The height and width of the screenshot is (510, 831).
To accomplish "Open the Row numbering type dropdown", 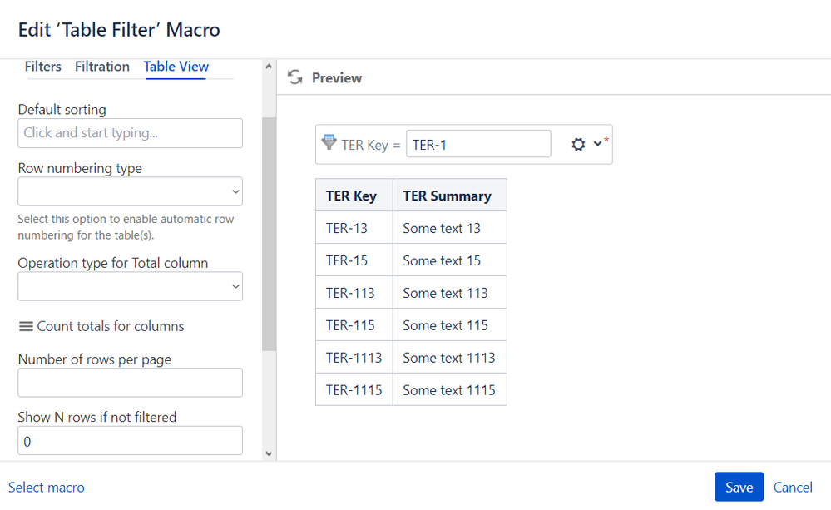I will (131, 191).
